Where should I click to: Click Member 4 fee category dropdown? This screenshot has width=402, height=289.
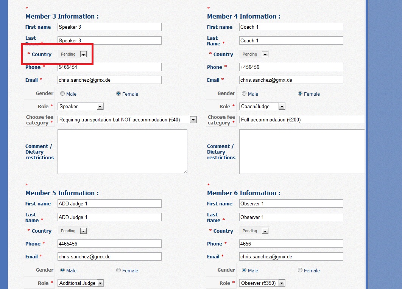click(302, 120)
